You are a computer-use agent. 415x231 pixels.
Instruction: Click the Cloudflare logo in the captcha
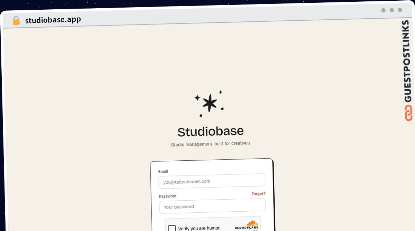click(x=247, y=225)
